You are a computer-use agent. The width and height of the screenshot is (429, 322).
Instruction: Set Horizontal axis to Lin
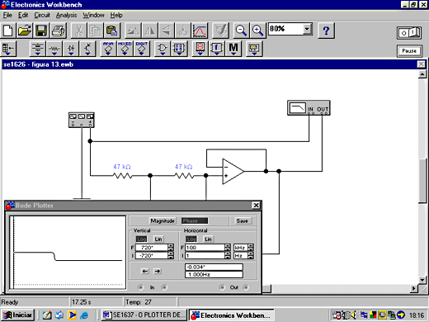208,239
